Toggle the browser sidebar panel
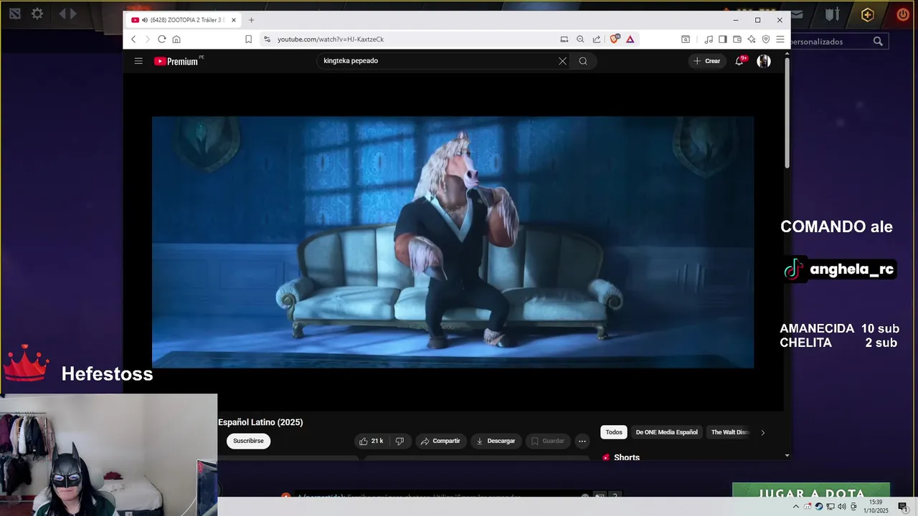 tap(723, 39)
